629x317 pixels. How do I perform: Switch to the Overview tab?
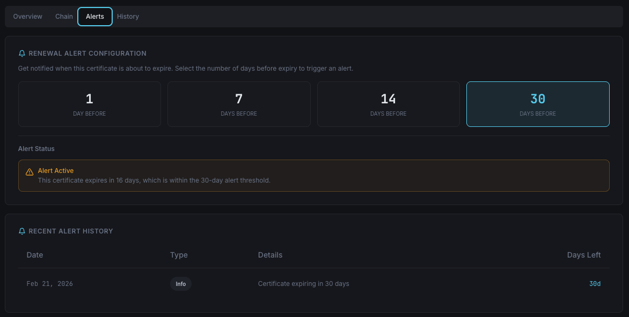[27, 16]
